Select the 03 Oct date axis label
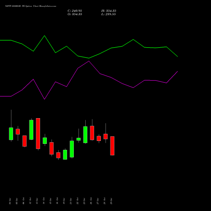This screenshot has width=211, height=211. 16,201
